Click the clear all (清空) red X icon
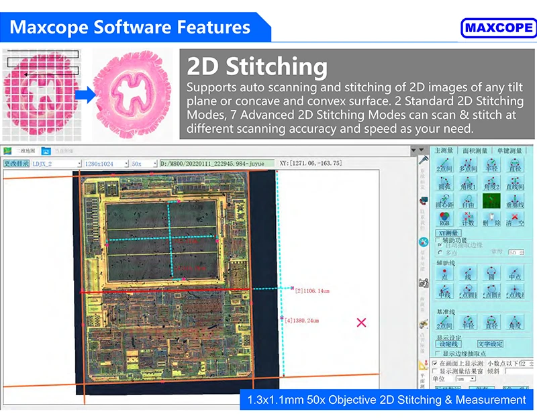The image size is (537, 418). (516, 218)
